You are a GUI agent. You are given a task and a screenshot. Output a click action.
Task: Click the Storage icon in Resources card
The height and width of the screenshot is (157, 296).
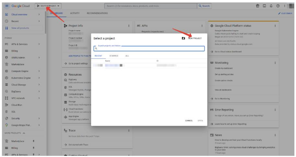[x=66, y=102]
